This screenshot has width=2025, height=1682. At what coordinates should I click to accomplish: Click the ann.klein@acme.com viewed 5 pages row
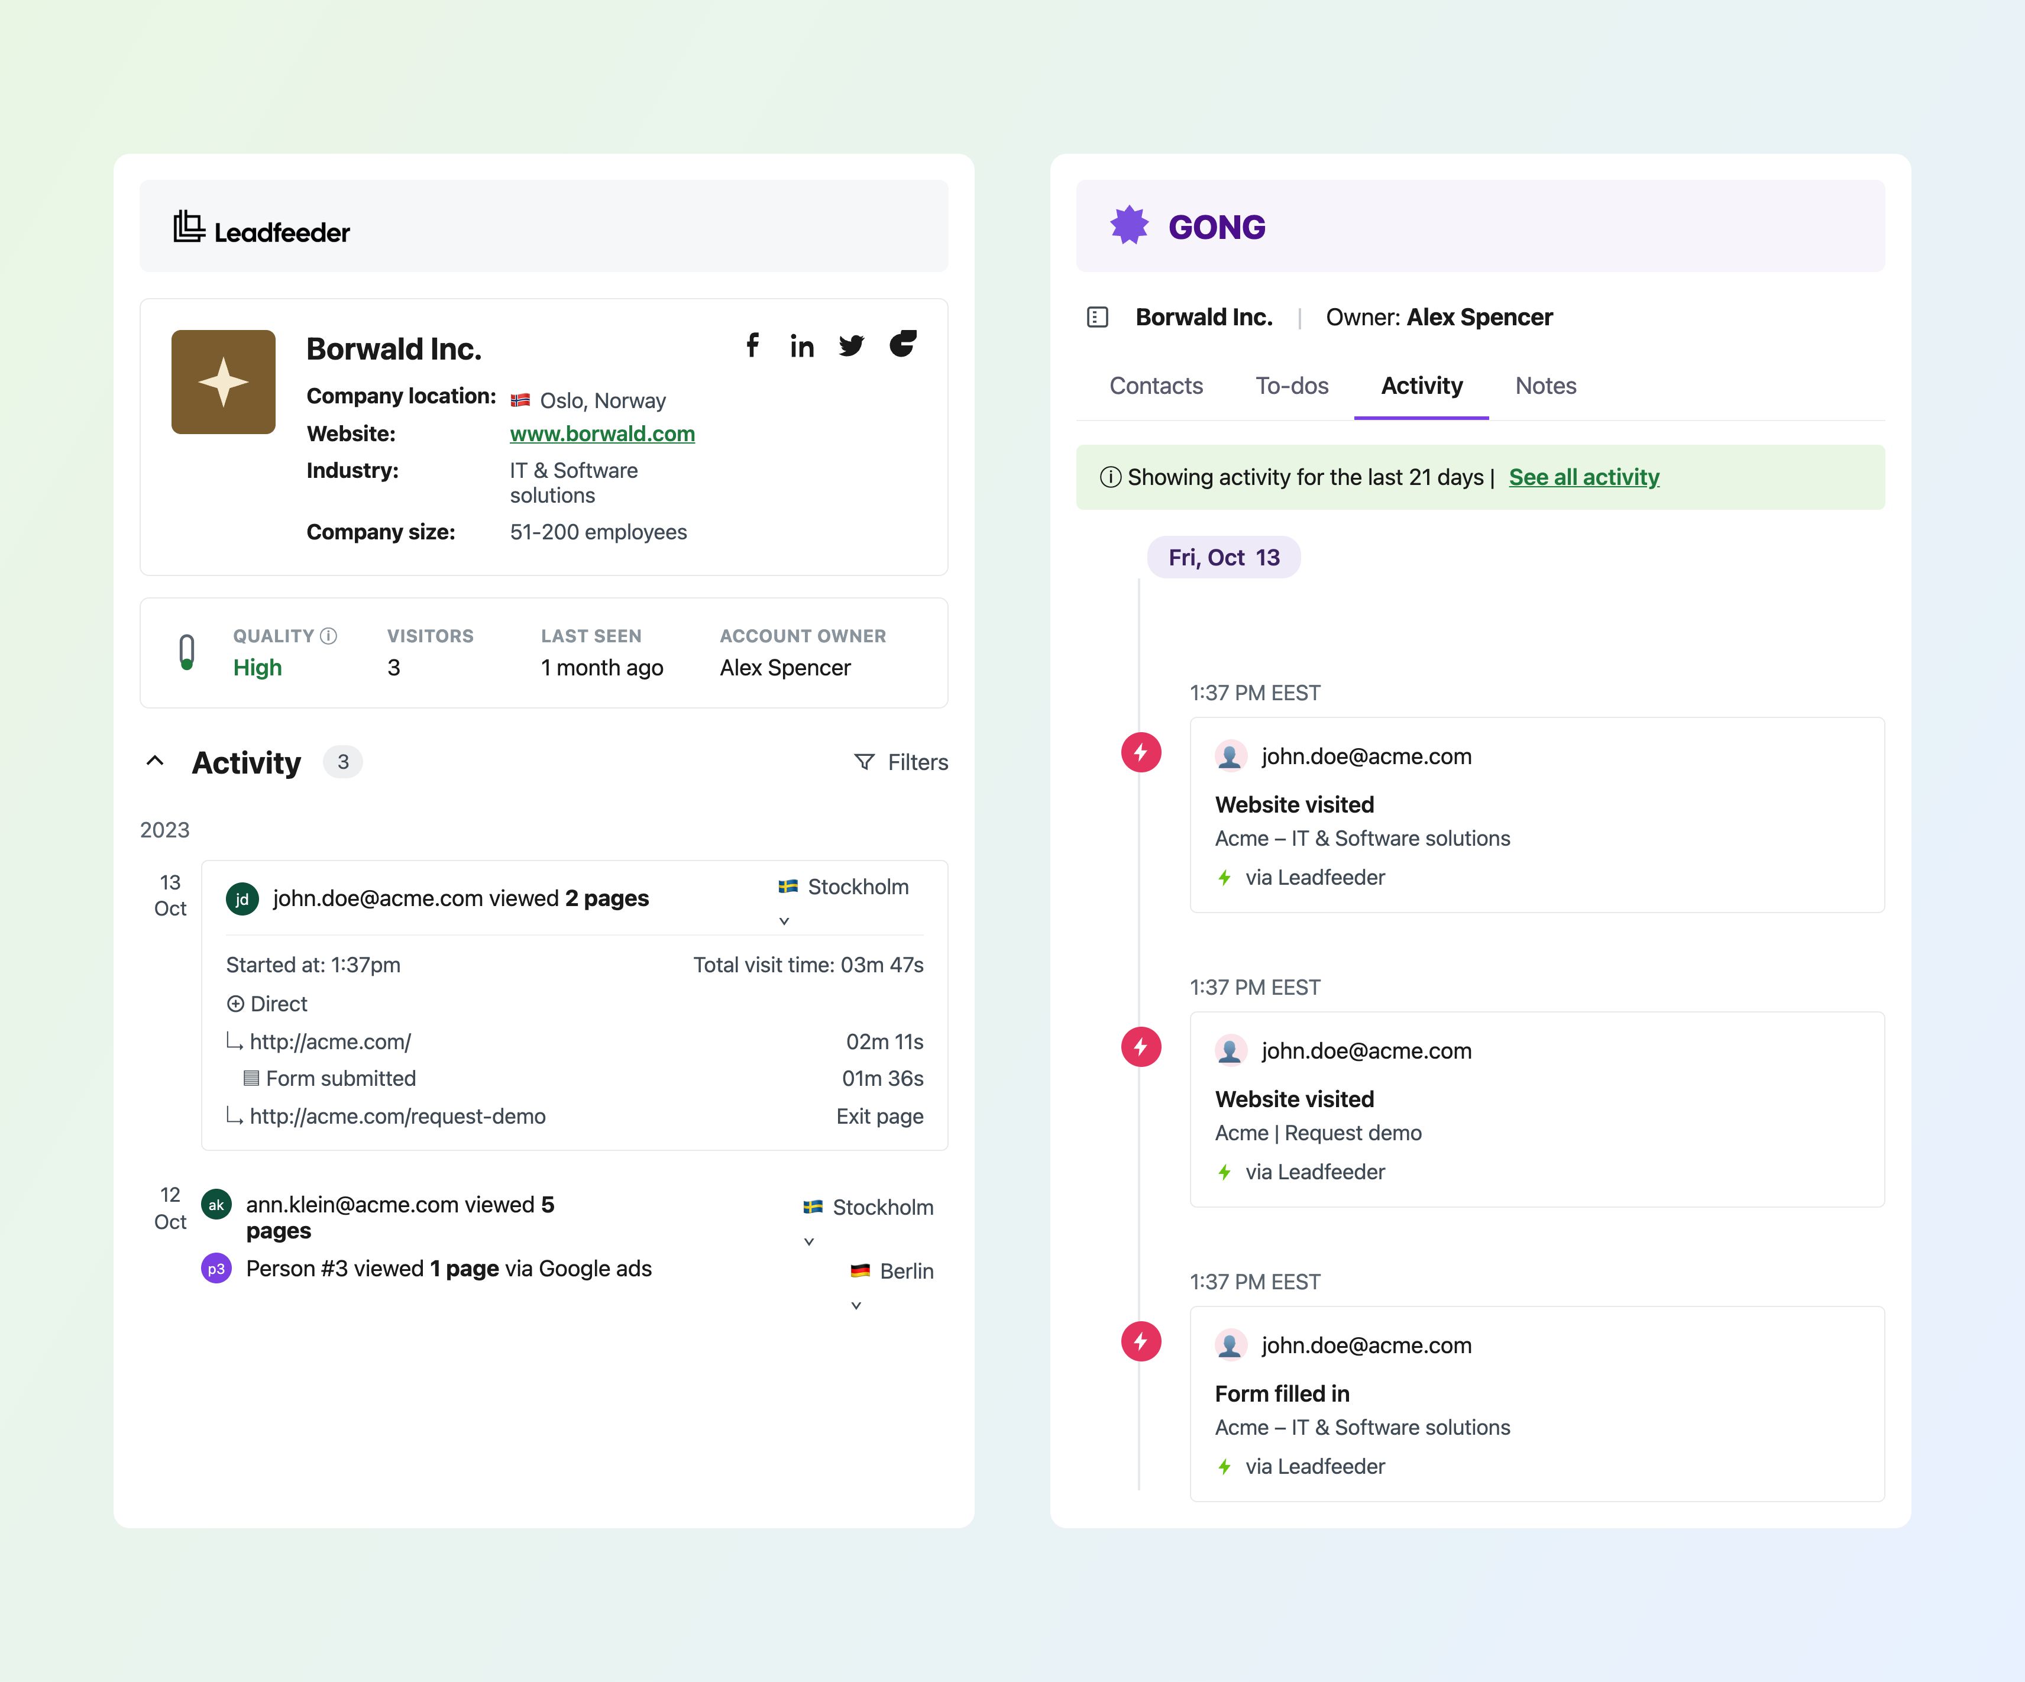[400, 1217]
